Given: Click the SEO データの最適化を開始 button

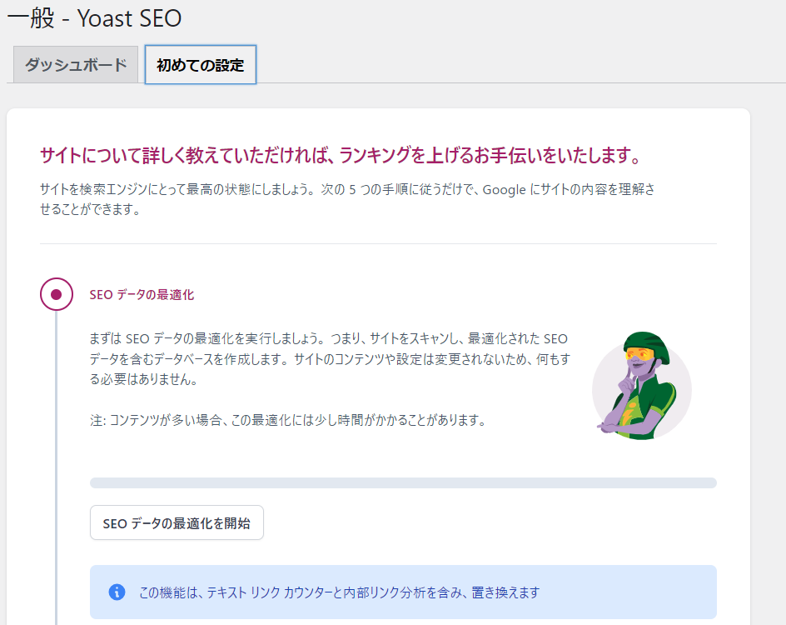Looking at the screenshot, I should [x=177, y=523].
